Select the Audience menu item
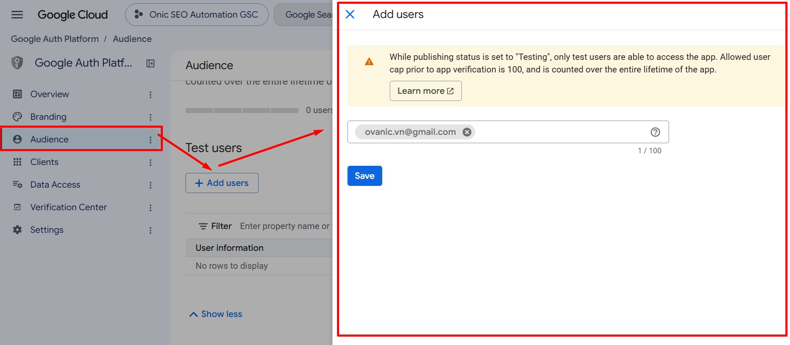The width and height of the screenshot is (790, 345). tap(82, 139)
